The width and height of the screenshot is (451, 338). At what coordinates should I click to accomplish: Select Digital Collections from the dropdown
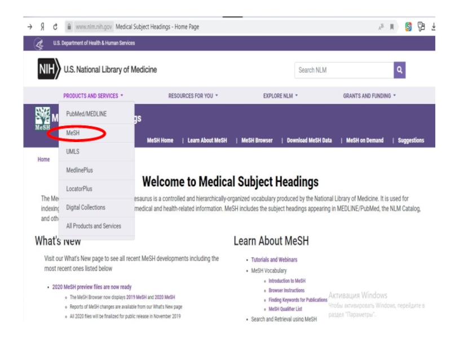tap(96, 207)
